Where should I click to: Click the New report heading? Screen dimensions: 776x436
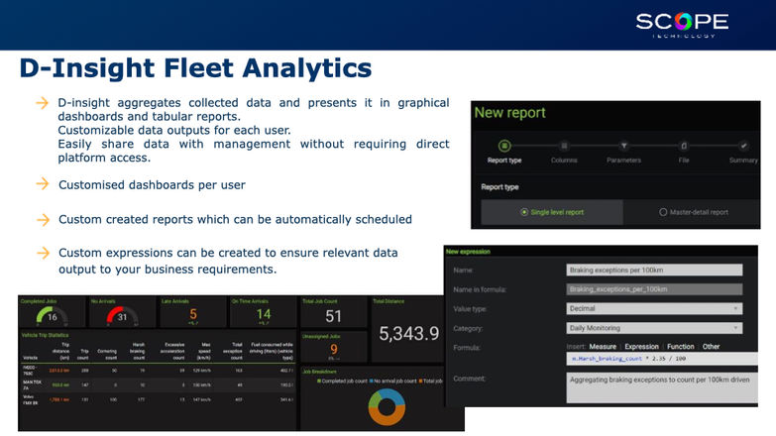509,113
